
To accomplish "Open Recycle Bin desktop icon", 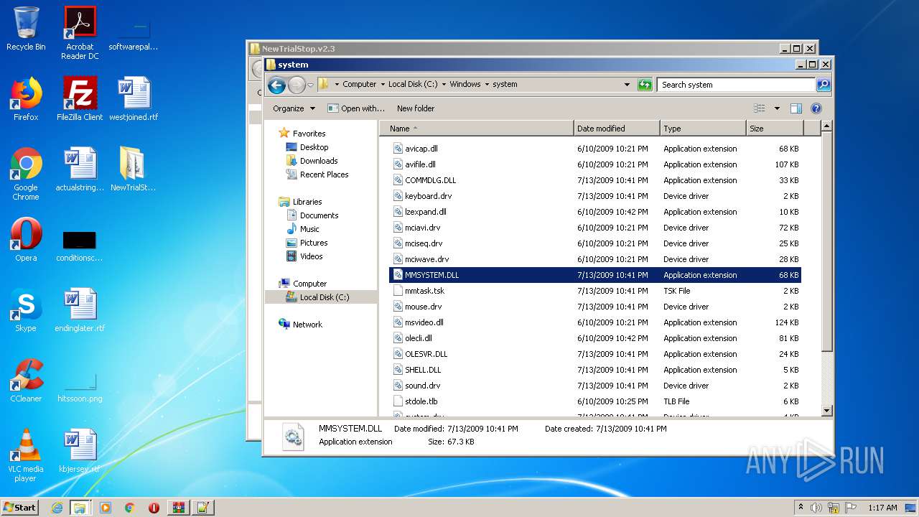I will (26, 29).
